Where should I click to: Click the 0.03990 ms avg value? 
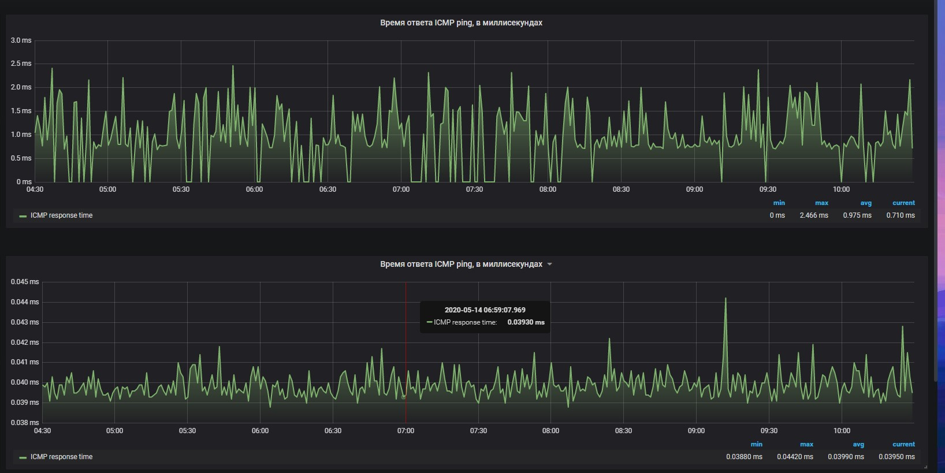(846, 457)
